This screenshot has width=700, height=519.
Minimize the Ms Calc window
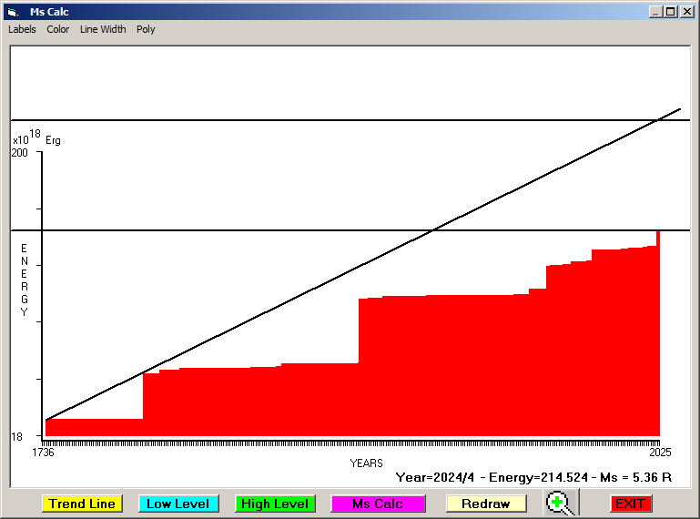coord(656,12)
